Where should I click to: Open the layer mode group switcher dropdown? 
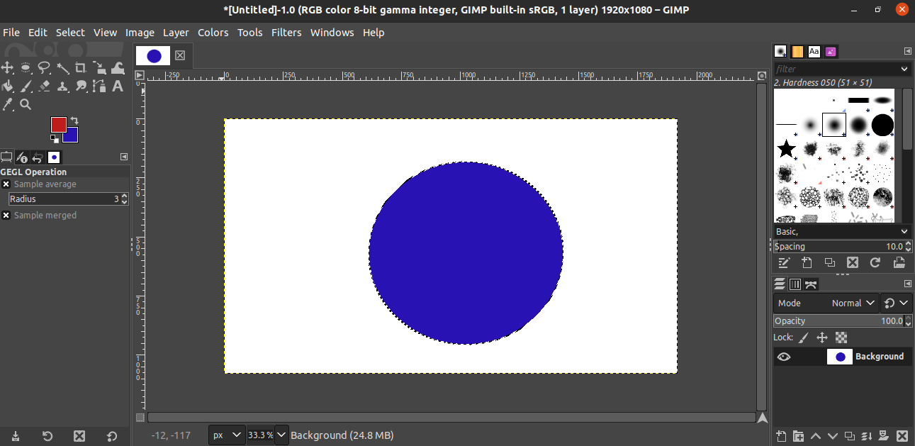click(897, 303)
